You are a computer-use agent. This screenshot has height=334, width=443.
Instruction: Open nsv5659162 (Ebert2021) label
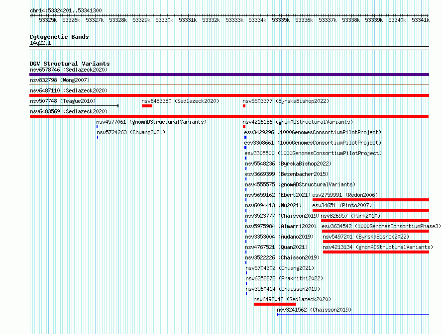pyautogui.click(x=278, y=195)
